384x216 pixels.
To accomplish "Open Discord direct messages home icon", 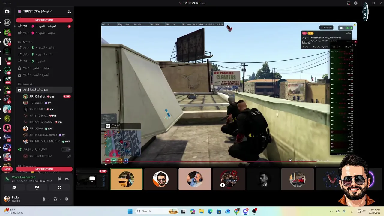I will point(7,11).
